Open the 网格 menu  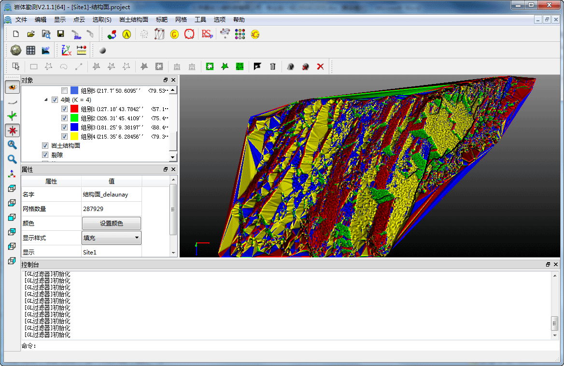[181, 20]
